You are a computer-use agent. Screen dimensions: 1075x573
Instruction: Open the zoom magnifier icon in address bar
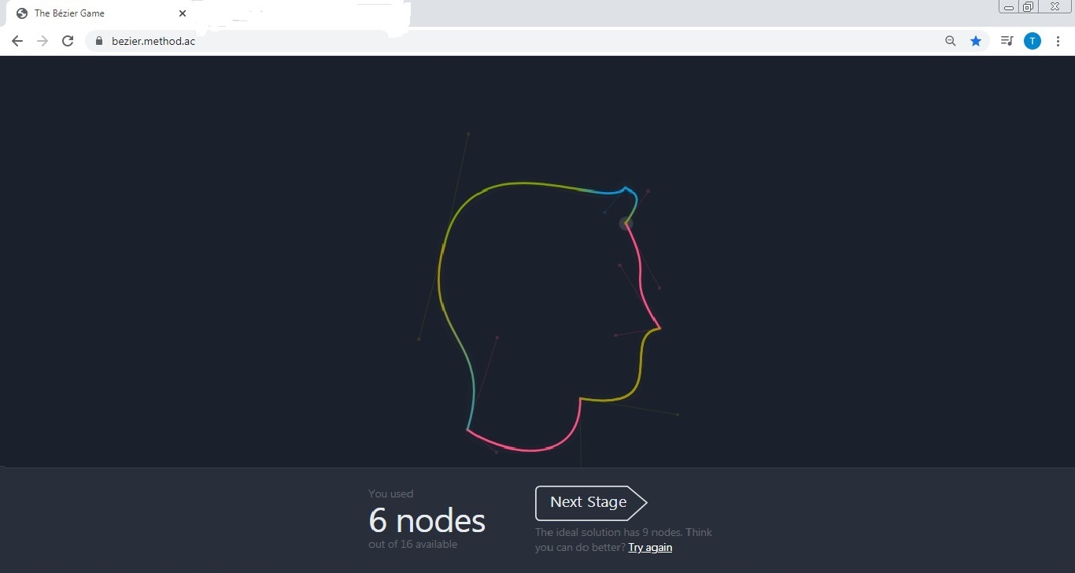point(951,41)
